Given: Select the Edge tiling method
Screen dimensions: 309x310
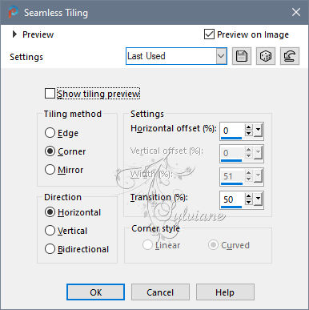Looking at the screenshot, I should (x=50, y=133).
